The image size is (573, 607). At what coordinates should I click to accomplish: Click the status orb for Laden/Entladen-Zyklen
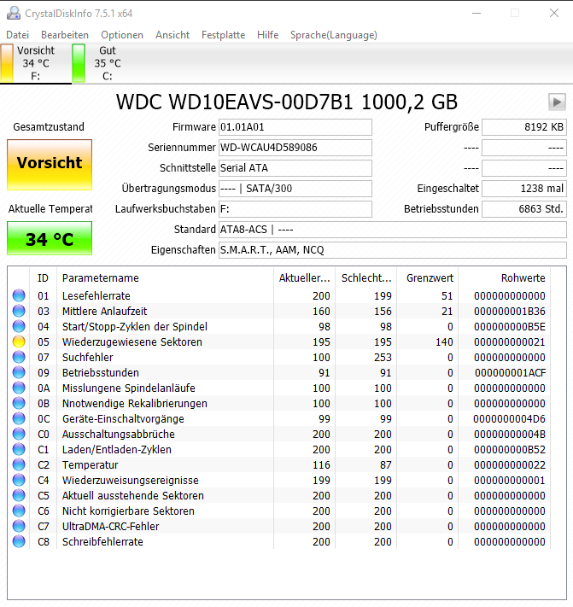(19, 449)
